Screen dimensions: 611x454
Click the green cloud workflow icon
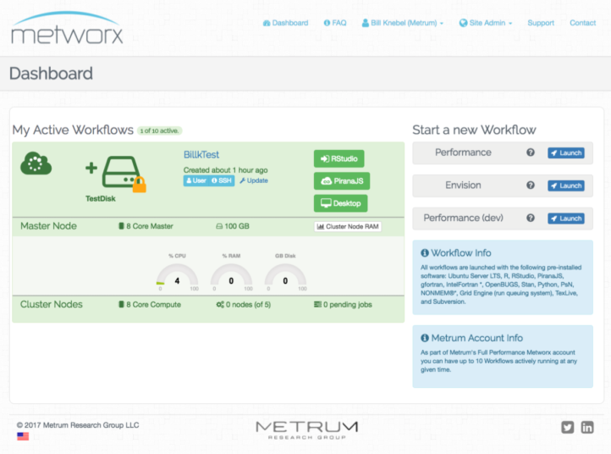pos(36,163)
